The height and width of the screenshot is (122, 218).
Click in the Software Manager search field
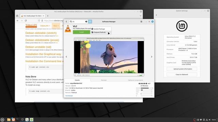coord(79,22)
